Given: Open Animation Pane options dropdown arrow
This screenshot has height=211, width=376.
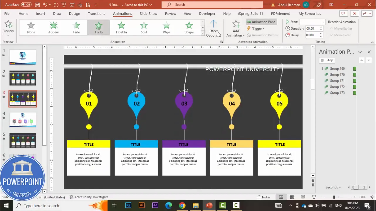Looking at the screenshot, I should [x=360, y=52].
